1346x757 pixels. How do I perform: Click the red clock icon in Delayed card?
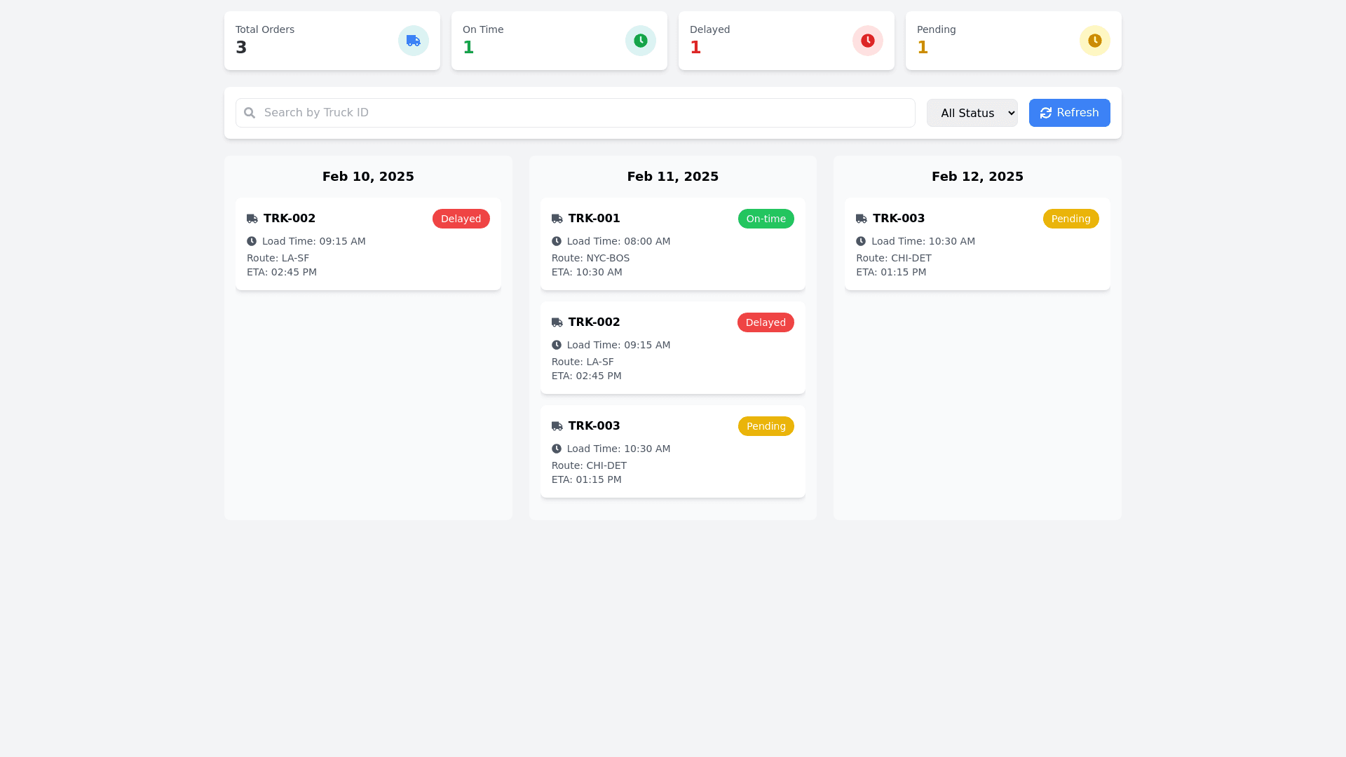pyautogui.click(x=868, y=41)
